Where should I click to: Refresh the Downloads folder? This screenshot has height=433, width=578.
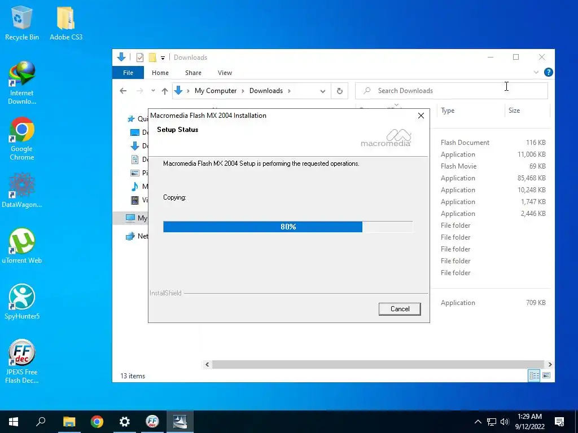[x=339, y=91]
